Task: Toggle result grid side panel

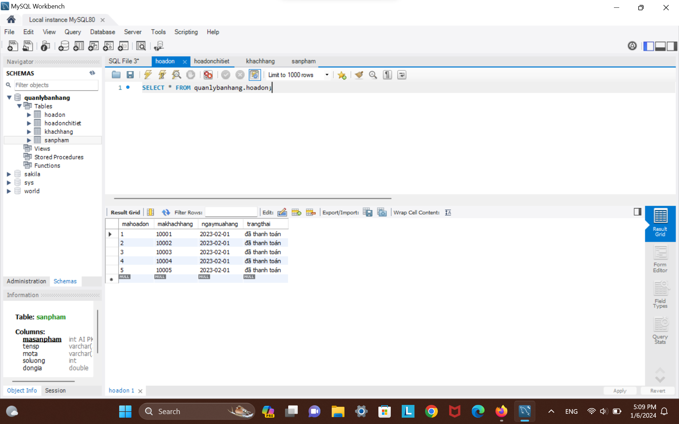Action: coord(637,212)
